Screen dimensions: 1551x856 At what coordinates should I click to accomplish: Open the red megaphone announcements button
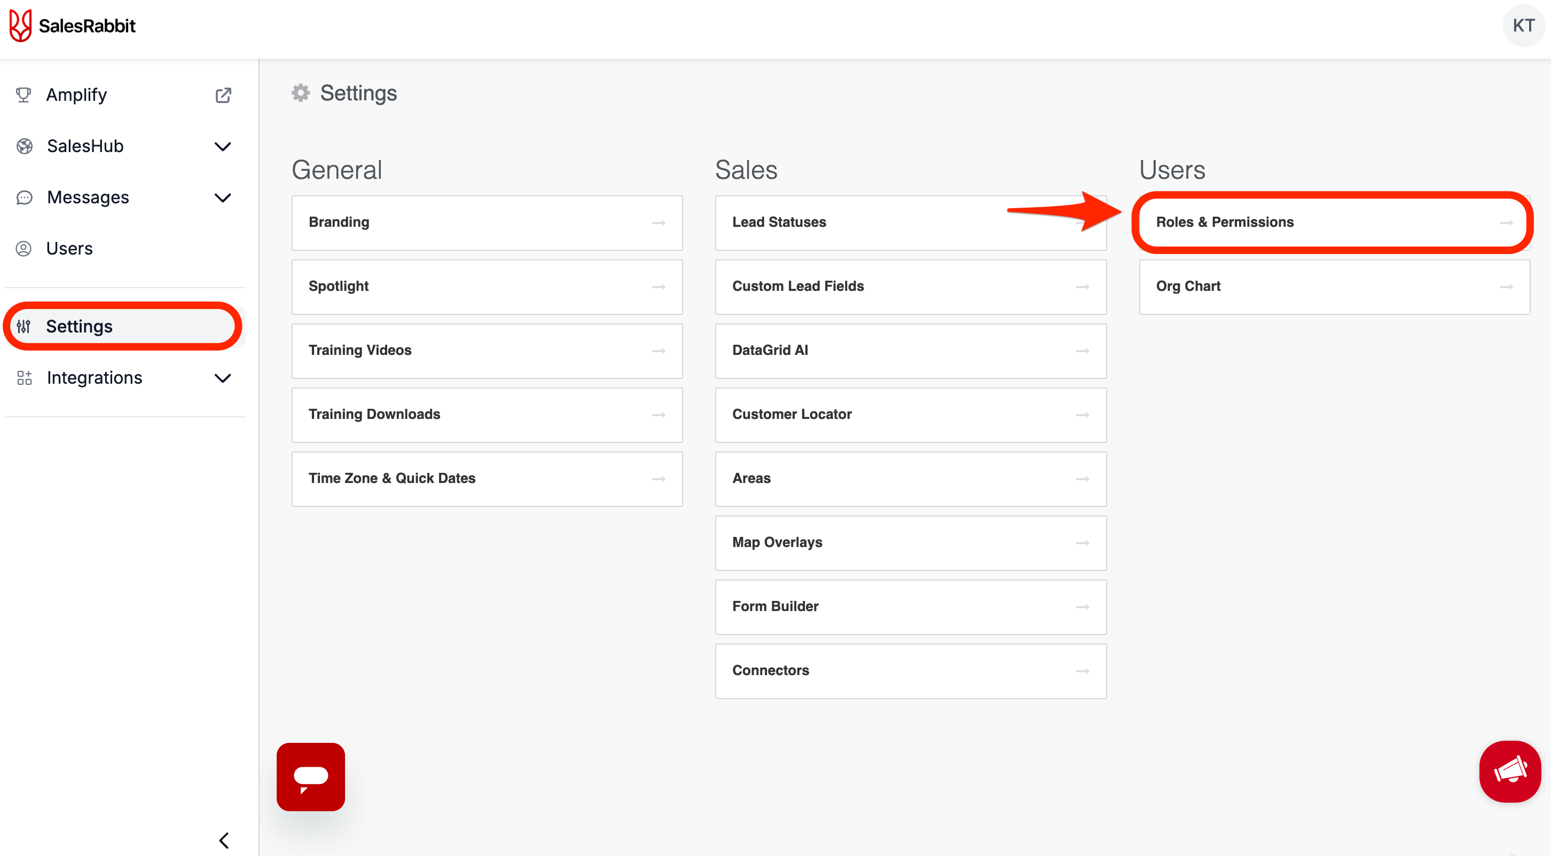click(x=1510, y=771)
